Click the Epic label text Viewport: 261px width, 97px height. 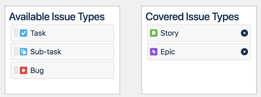point(168,52)
